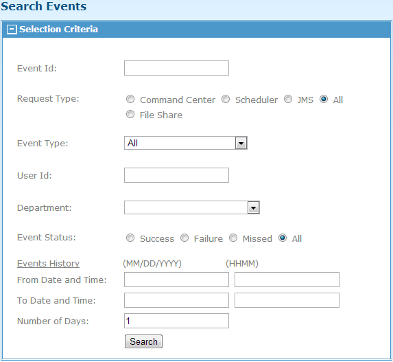Select All request type radio

click(324, 99)
